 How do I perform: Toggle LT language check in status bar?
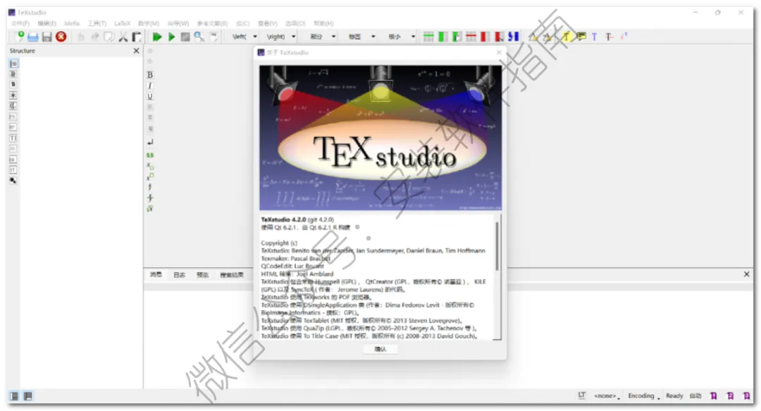[581, 395]
